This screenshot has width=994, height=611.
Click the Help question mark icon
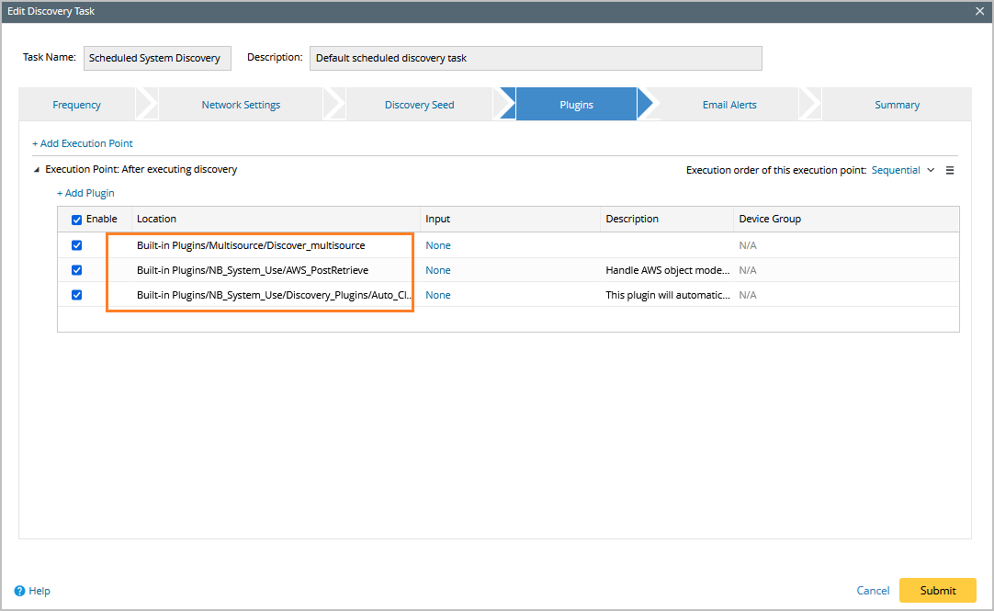point(19,591)
